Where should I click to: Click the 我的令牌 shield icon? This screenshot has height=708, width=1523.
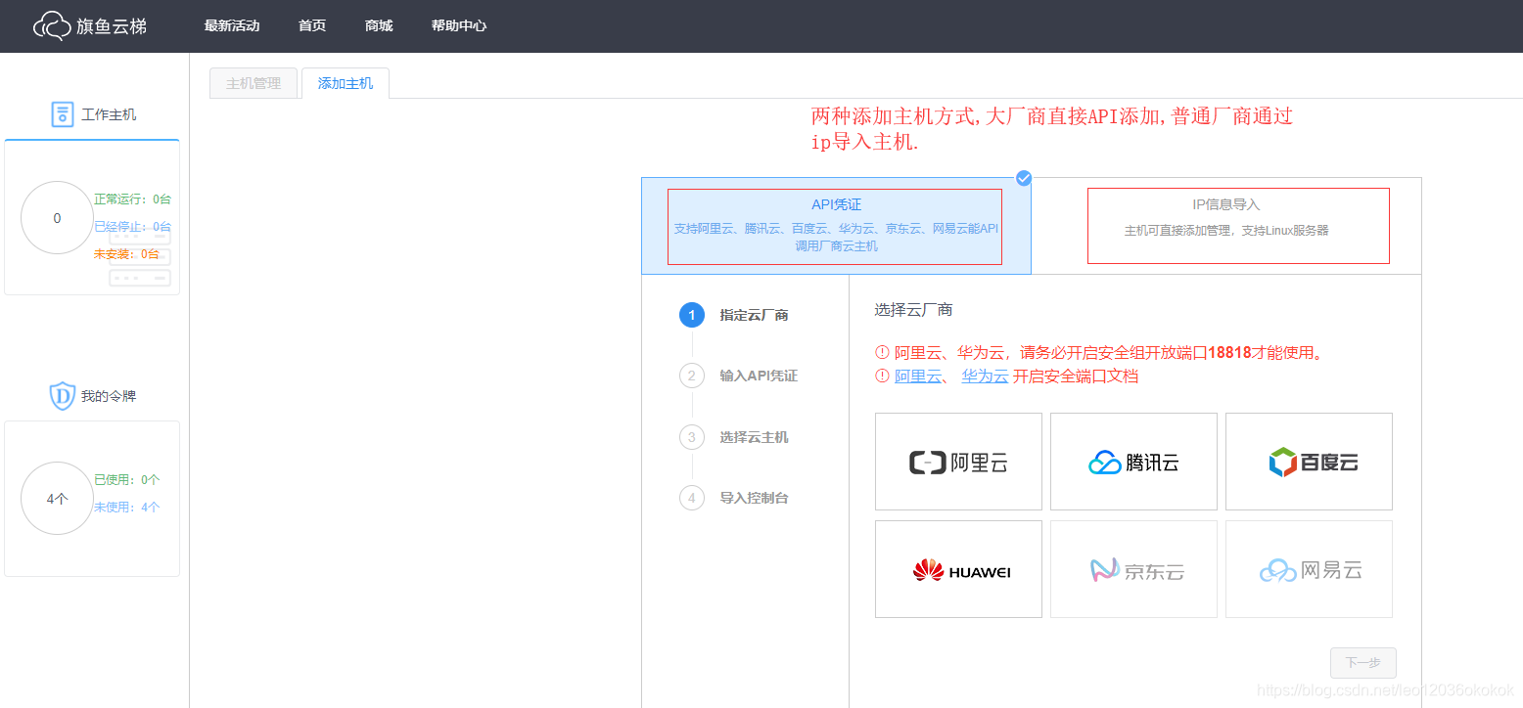pos(63,396)
